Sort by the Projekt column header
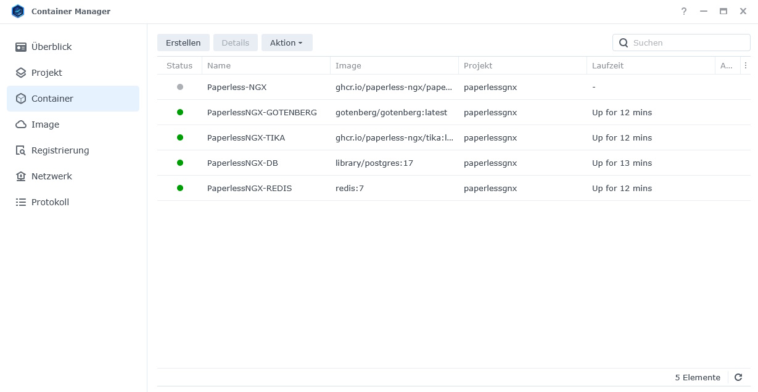Viewport: 758px width, 392px height. tap(522, 65)
